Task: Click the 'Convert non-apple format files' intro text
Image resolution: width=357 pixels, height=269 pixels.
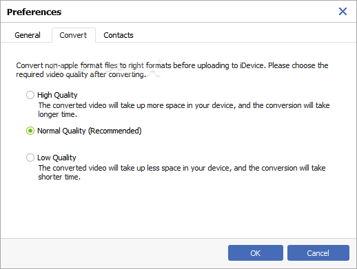Action: (x=172, y=69)
